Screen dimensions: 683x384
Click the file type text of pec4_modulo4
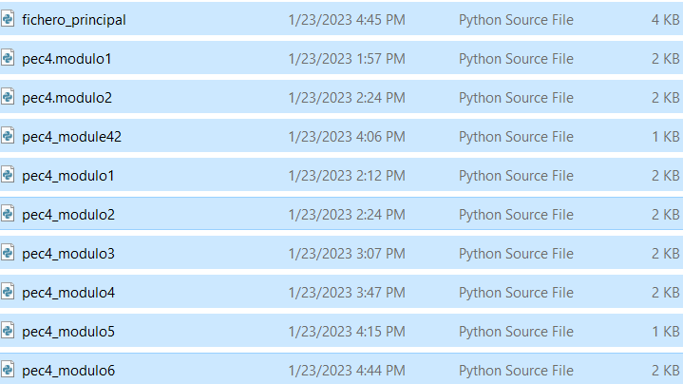516,293
